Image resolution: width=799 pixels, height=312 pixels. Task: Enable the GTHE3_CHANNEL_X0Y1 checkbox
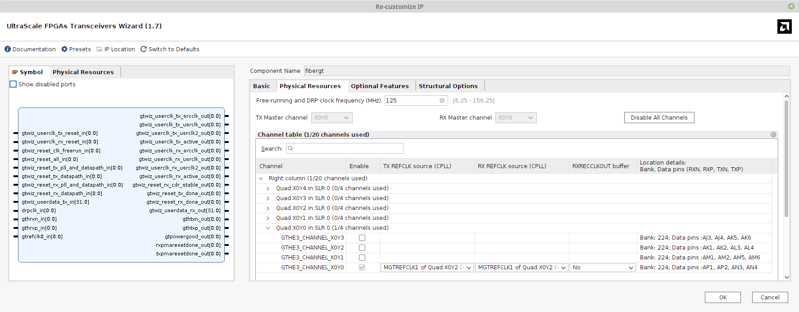(x=362, y=258)
